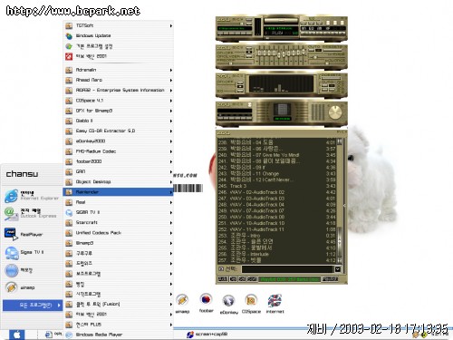Open the Object Desktop program folder
This screenshot has height=340, width=453.
coord(118,182)
